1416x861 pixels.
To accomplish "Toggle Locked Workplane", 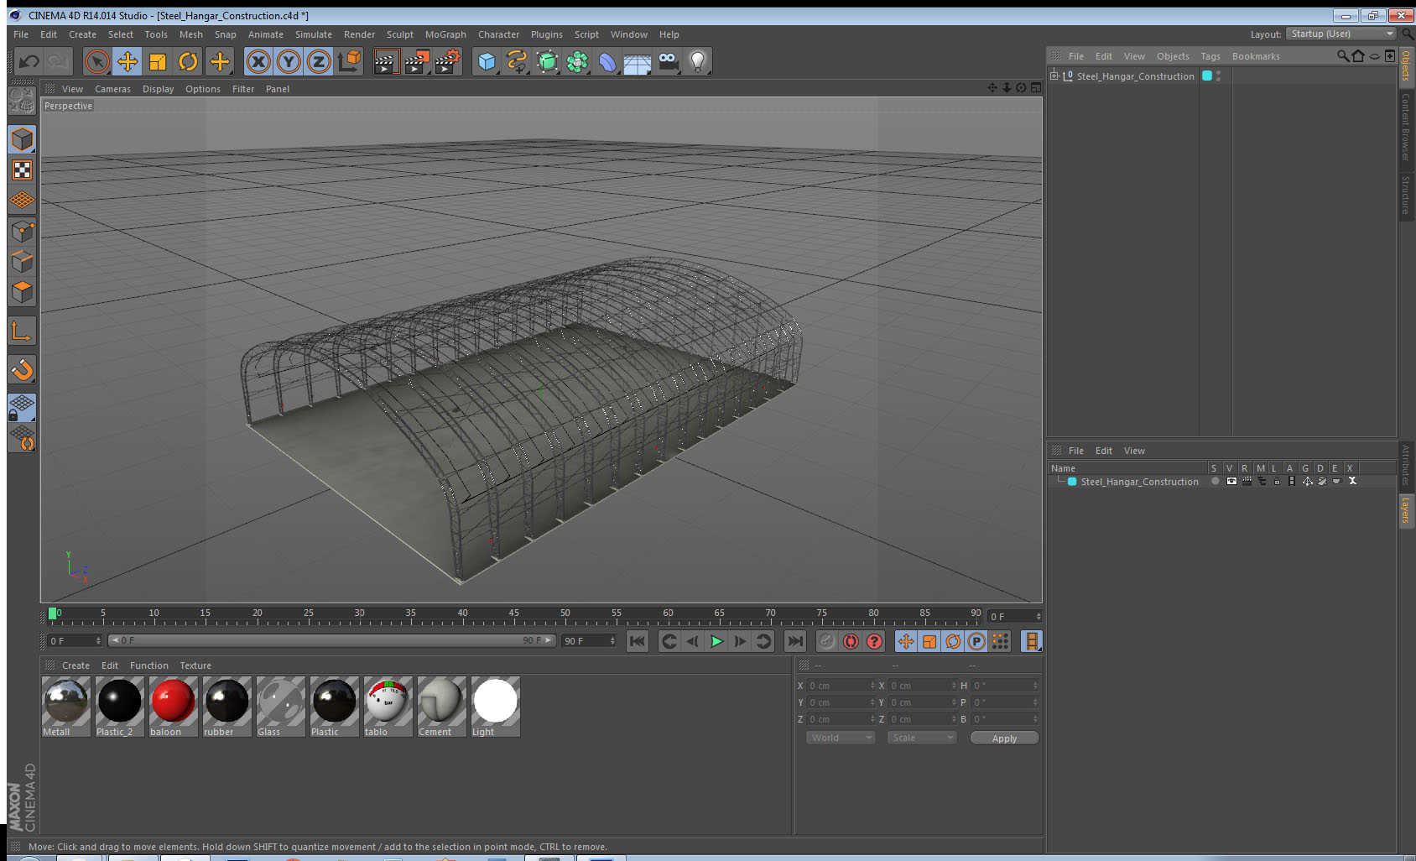I will 22,408.
